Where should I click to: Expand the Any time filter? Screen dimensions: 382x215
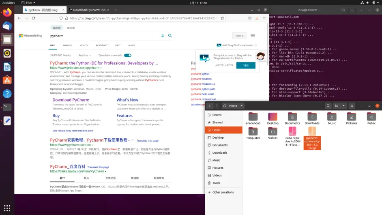click(84, 55)
